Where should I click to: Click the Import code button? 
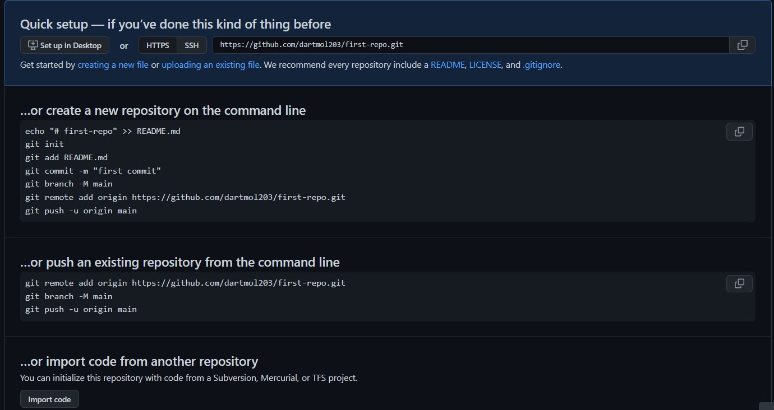coord(49,399)
